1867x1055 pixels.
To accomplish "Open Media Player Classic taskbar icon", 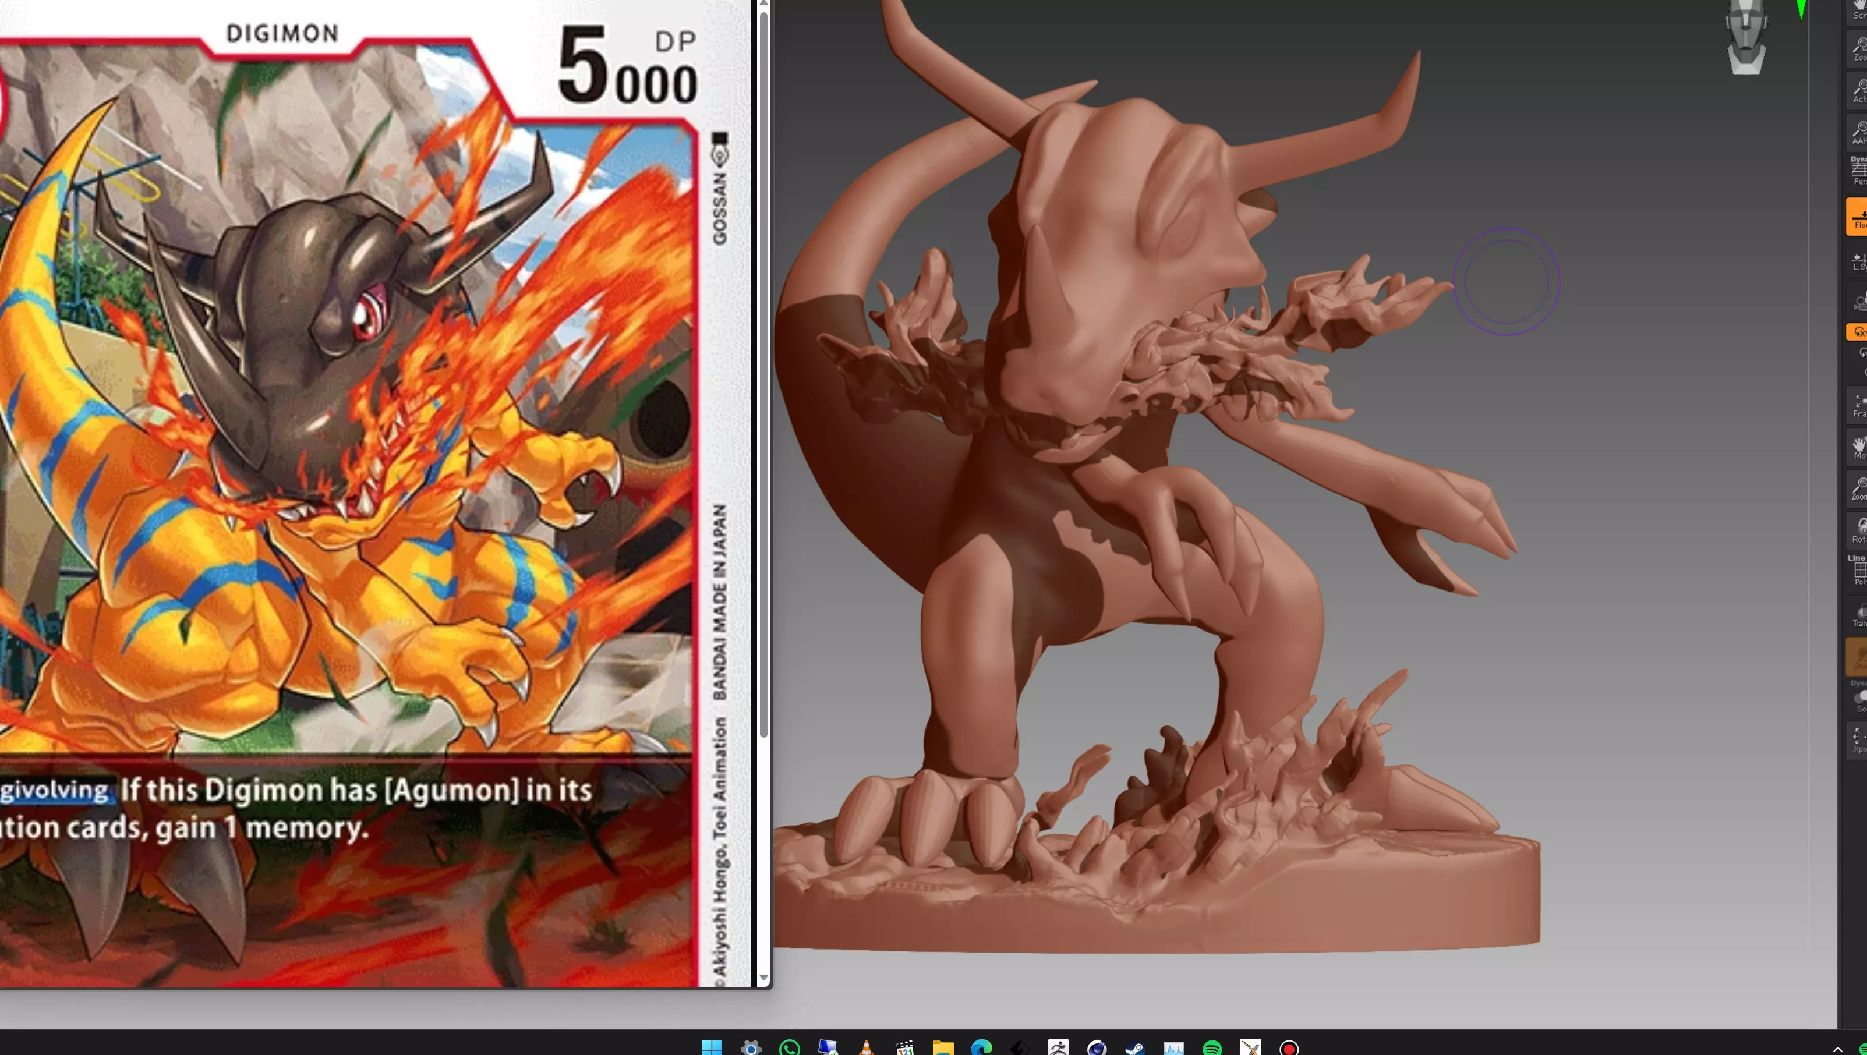I will 904,1047.
